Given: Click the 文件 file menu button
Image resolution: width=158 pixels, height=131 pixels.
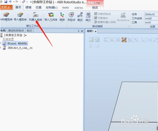Looking at the screenshot, I should pyautogui.click(x=6, y=7).
